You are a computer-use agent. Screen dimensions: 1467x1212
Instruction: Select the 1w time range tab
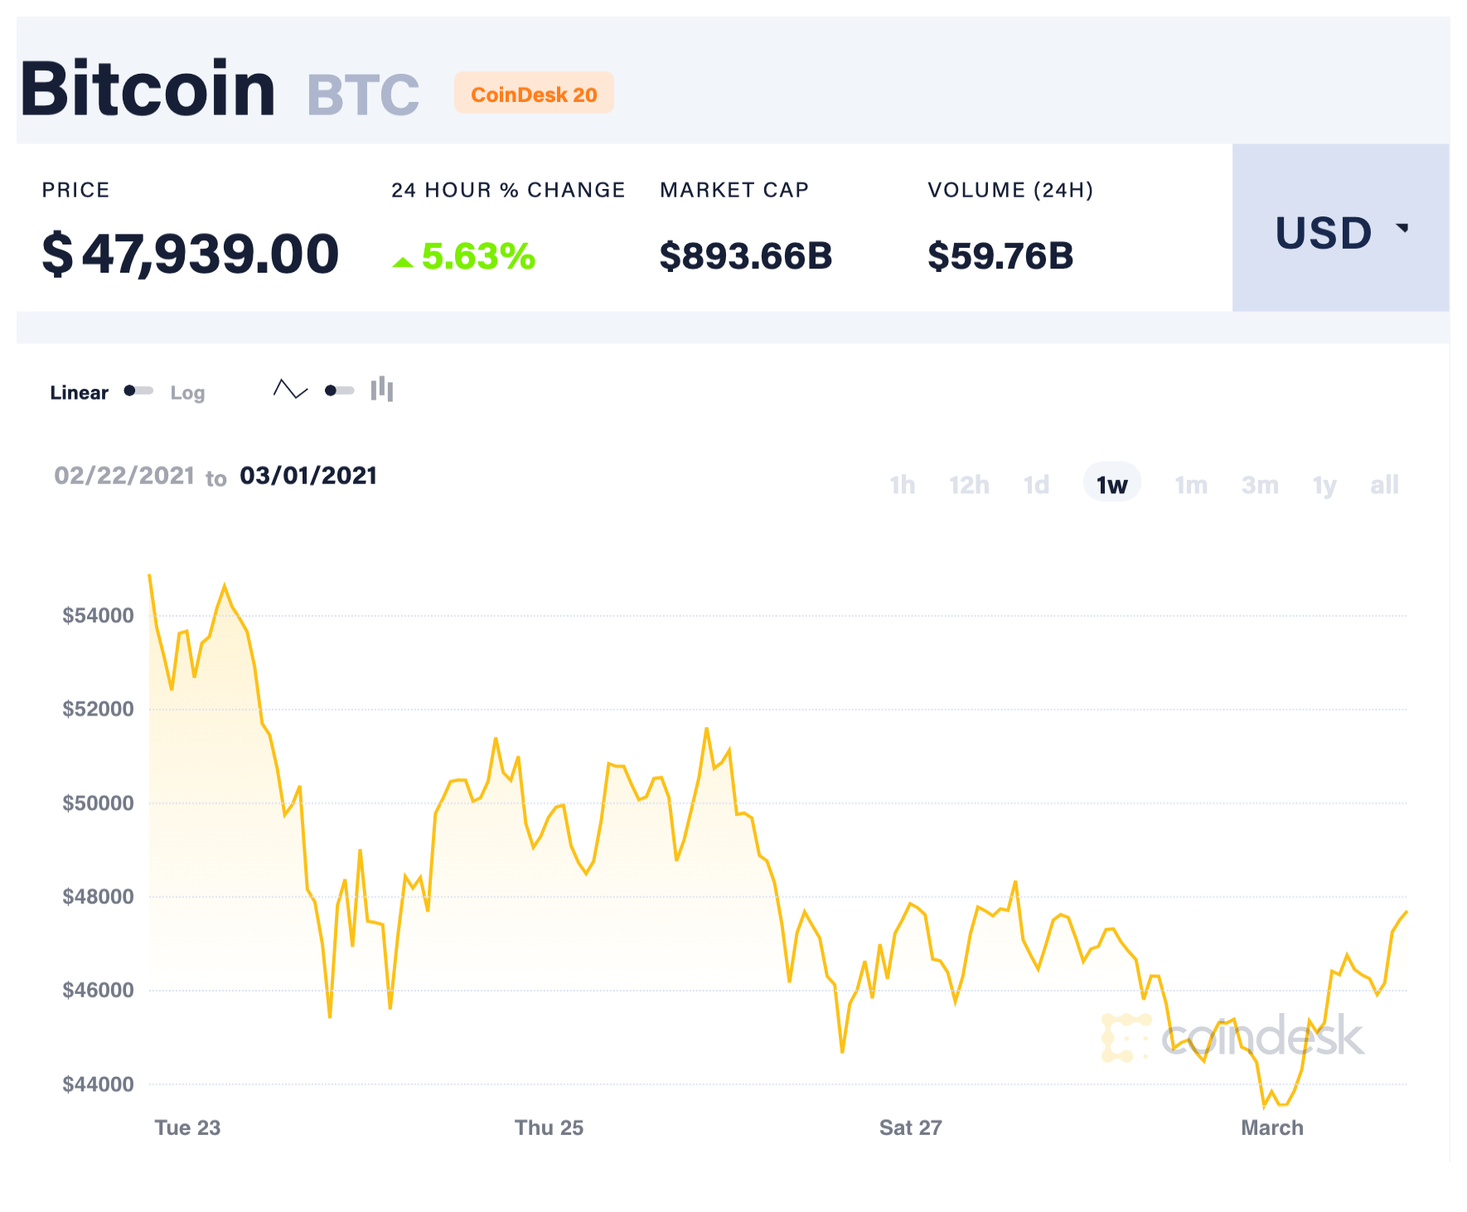pos(1111,484)
